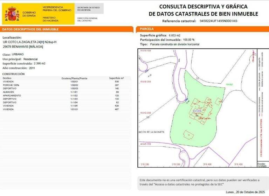This screenshot has height=196, width=269.
Task: Click the address line UR COTO LA ZAGALETA
Action: point(29,42)
